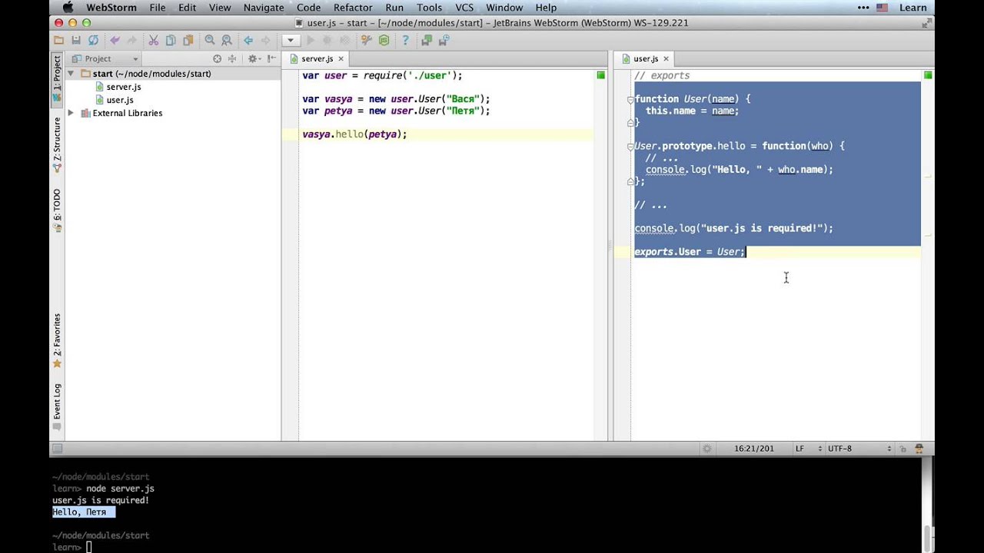Open the Project view dropdown
984x553 pixels.
pyautogui.click(x=105, y=58)
